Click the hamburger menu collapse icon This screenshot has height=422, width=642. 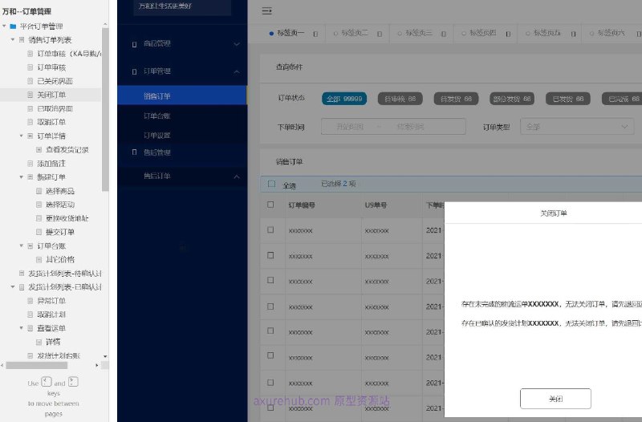tap(266, 10)
